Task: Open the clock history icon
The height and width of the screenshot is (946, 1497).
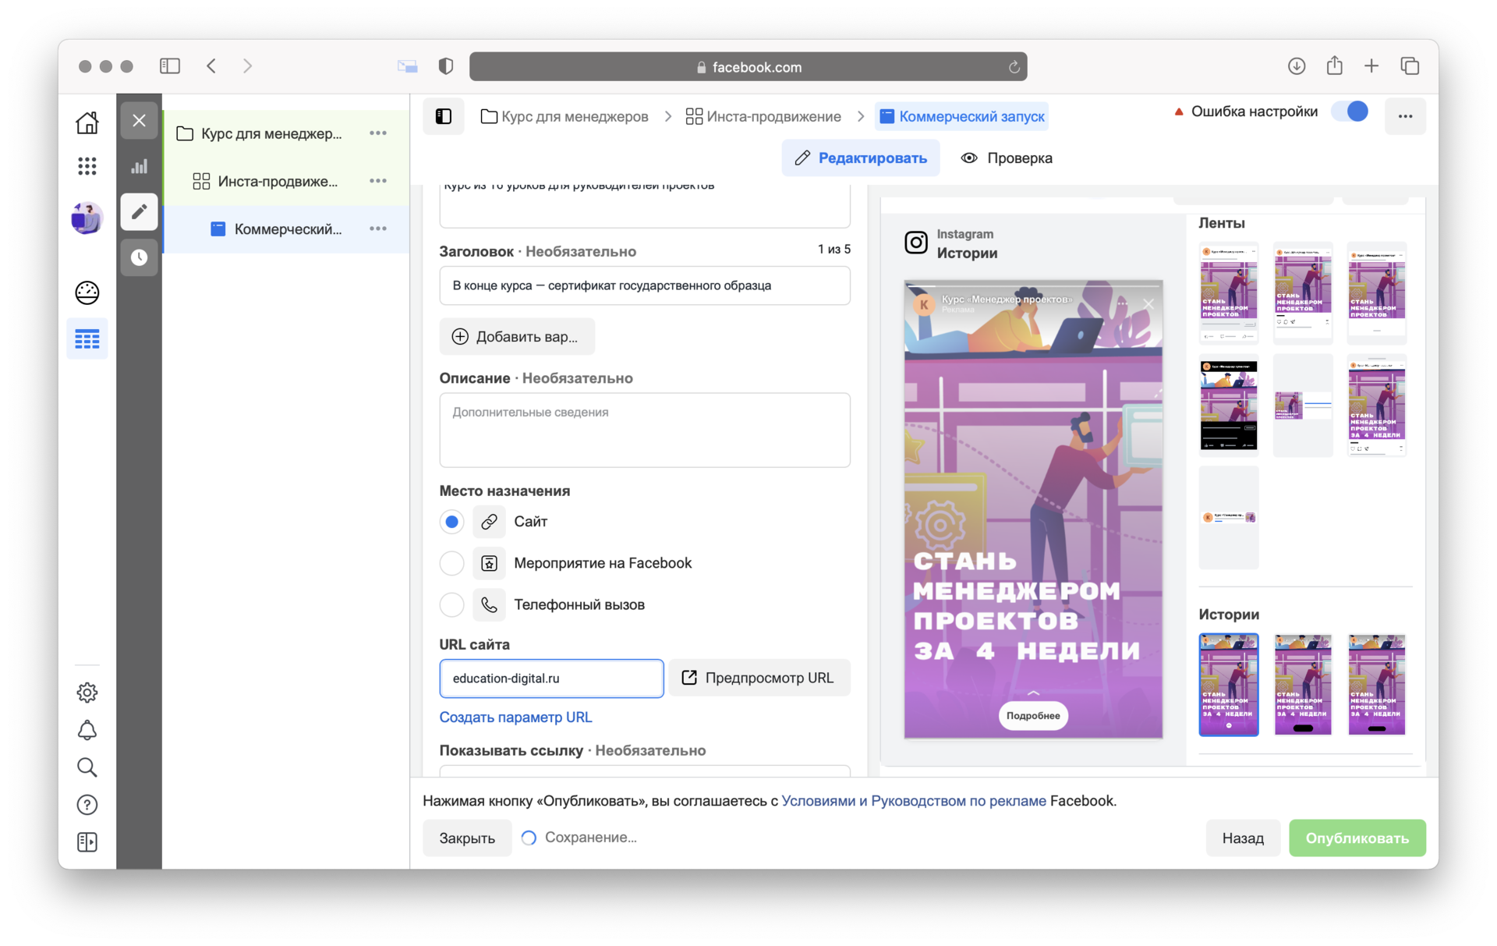Action: [139, 257]
